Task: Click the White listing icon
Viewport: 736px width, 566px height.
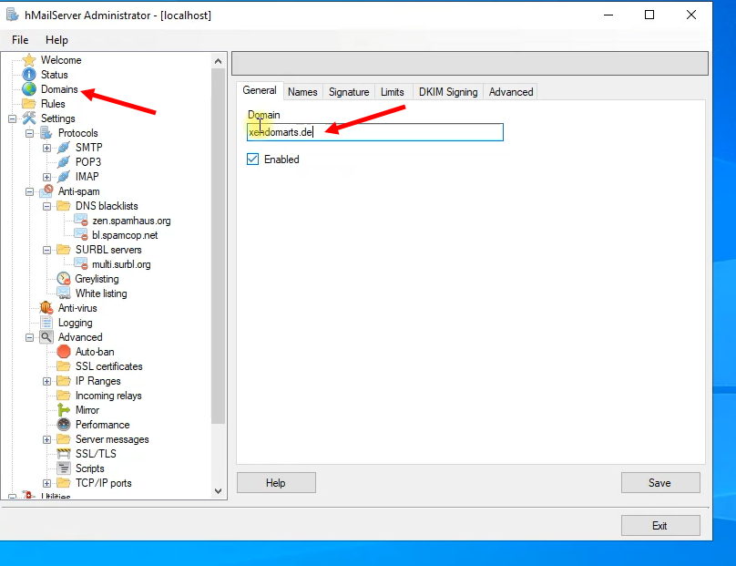Action: click(x=64, y=293)
